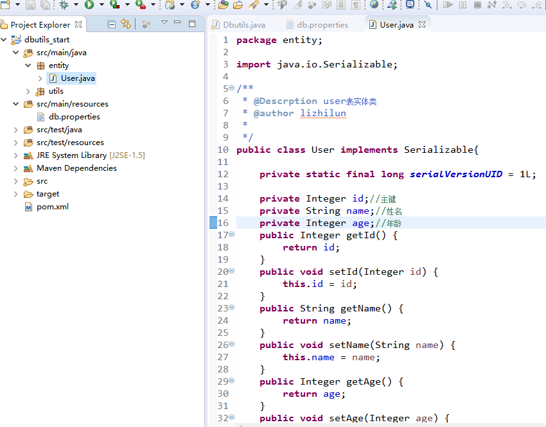Switch to the Dbutils.java editor tab
Viewport: 546px width, 427px height.
[x=243, y=25]
